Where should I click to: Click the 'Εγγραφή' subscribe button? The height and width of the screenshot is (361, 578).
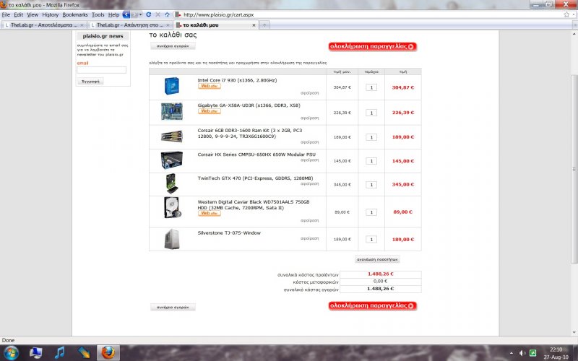(x=90, y=82)
